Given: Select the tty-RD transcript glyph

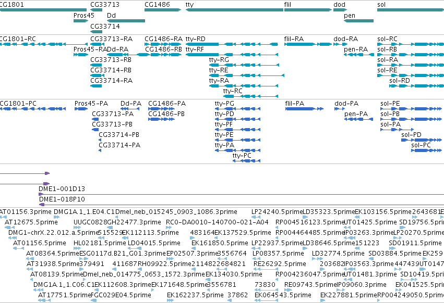Looking at the screenshot, I should [232, 44].
